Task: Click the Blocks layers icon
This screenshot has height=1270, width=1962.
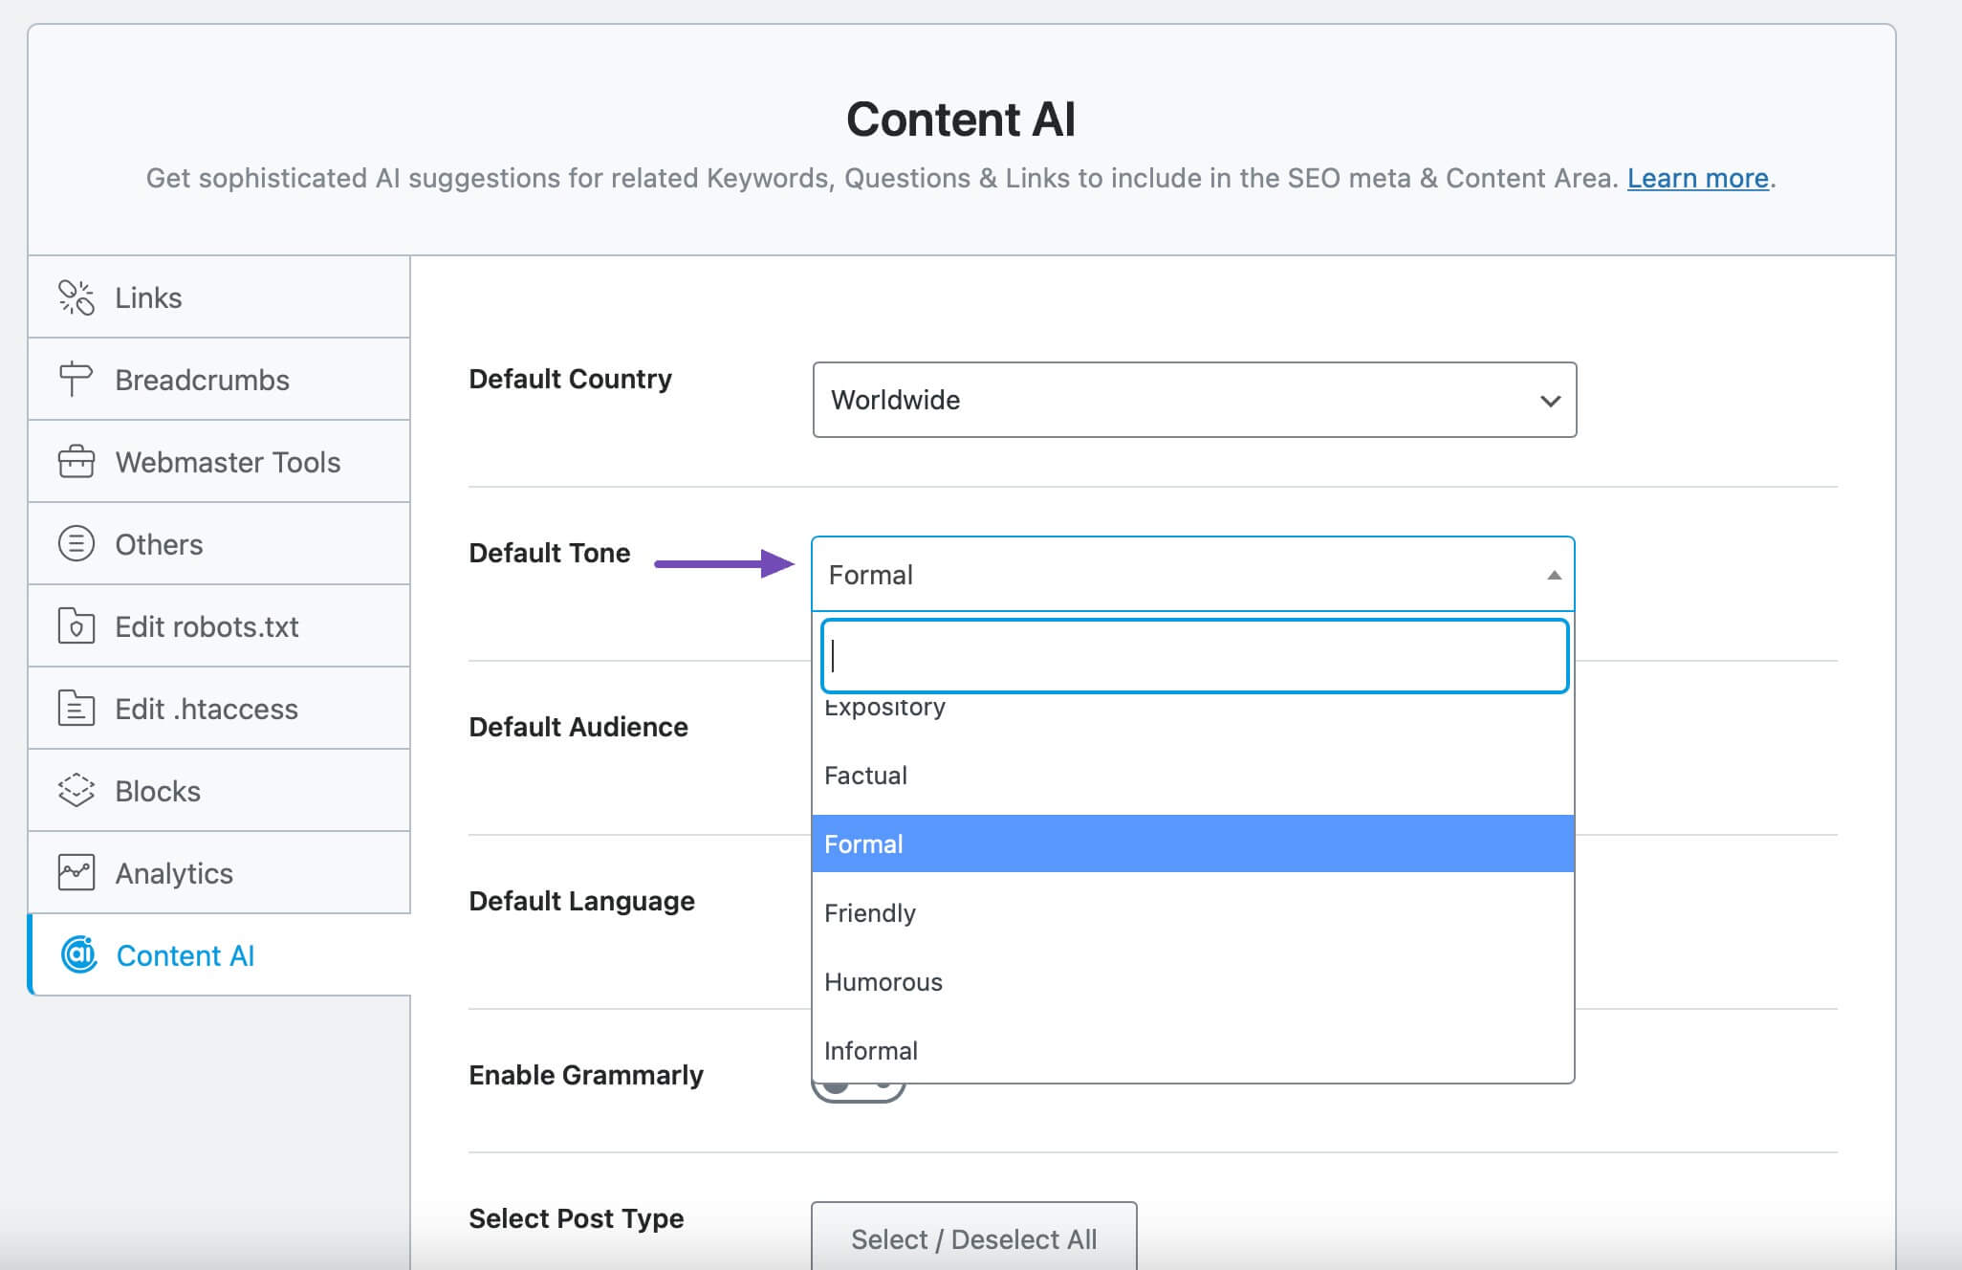Action: (76, 791)
